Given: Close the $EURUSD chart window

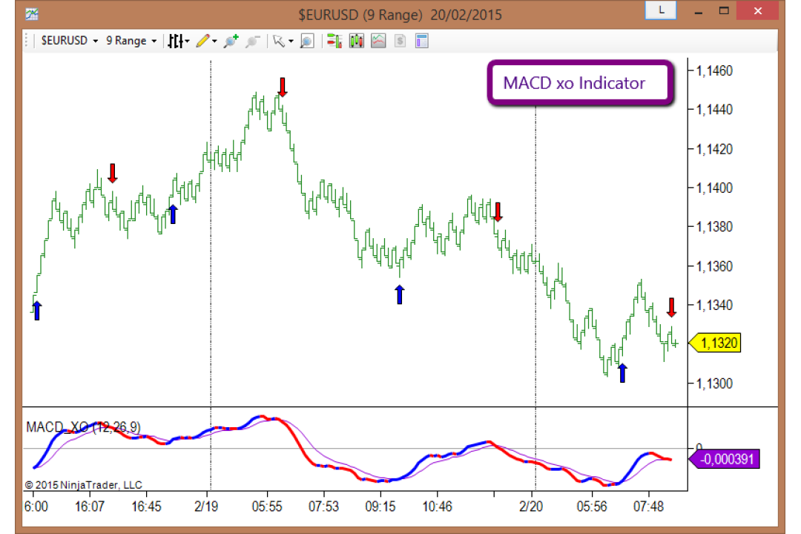Looking at the screenshot, I should pos(757,10).
